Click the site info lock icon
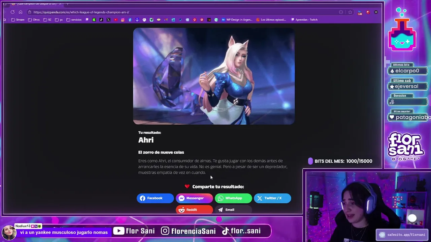431x242 pixels. click(30, 12)
